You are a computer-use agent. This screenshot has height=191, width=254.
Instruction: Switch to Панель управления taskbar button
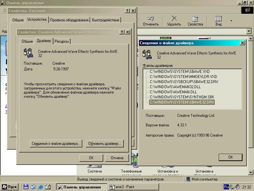[82, 187]
